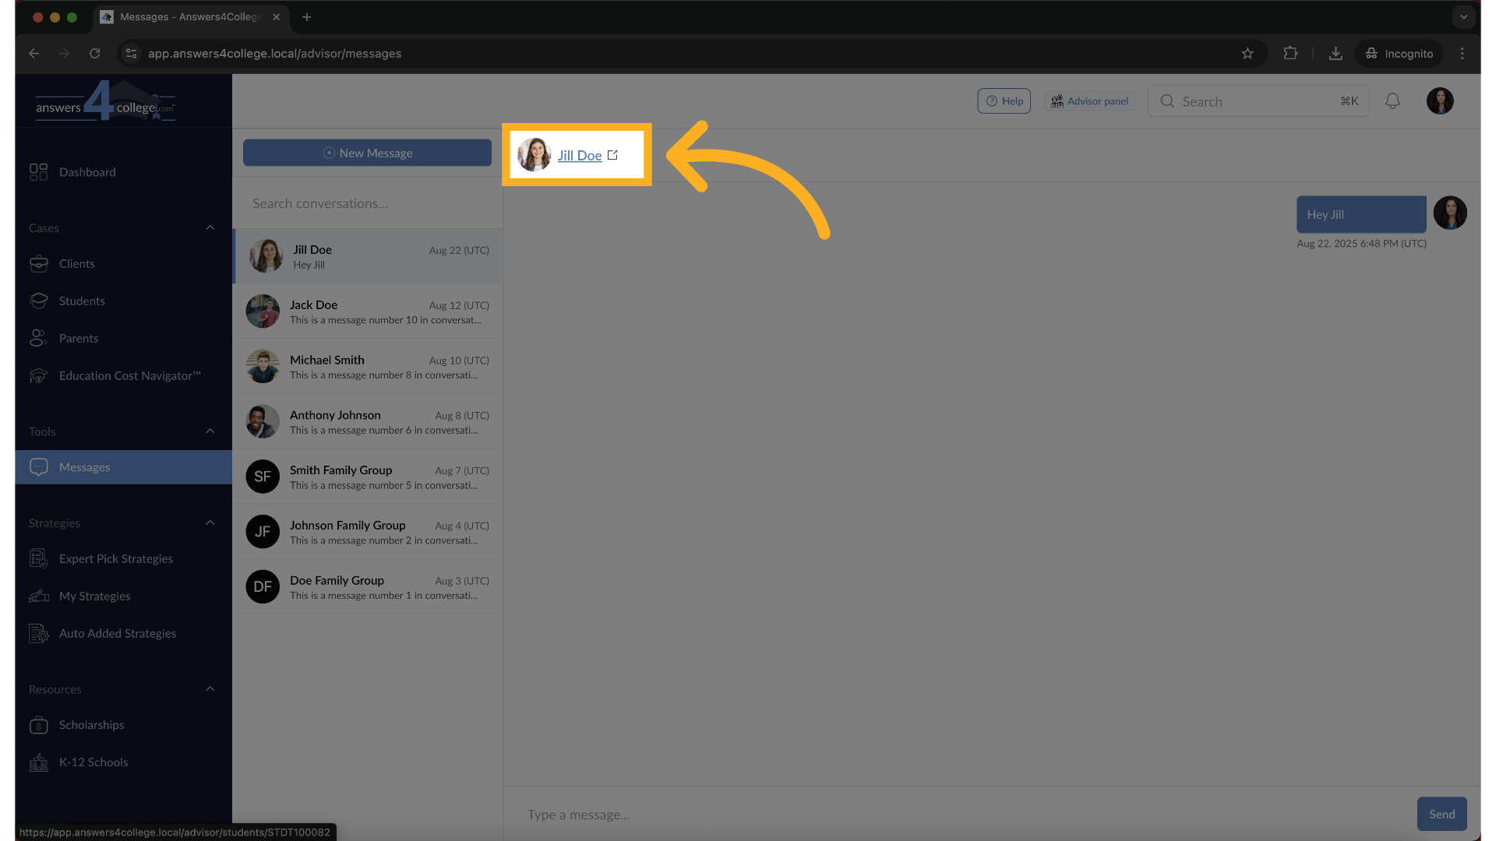Collapse the Cases section
Image resolution: width=1496 pixels, height=841 pixels.
coord(210,227)
